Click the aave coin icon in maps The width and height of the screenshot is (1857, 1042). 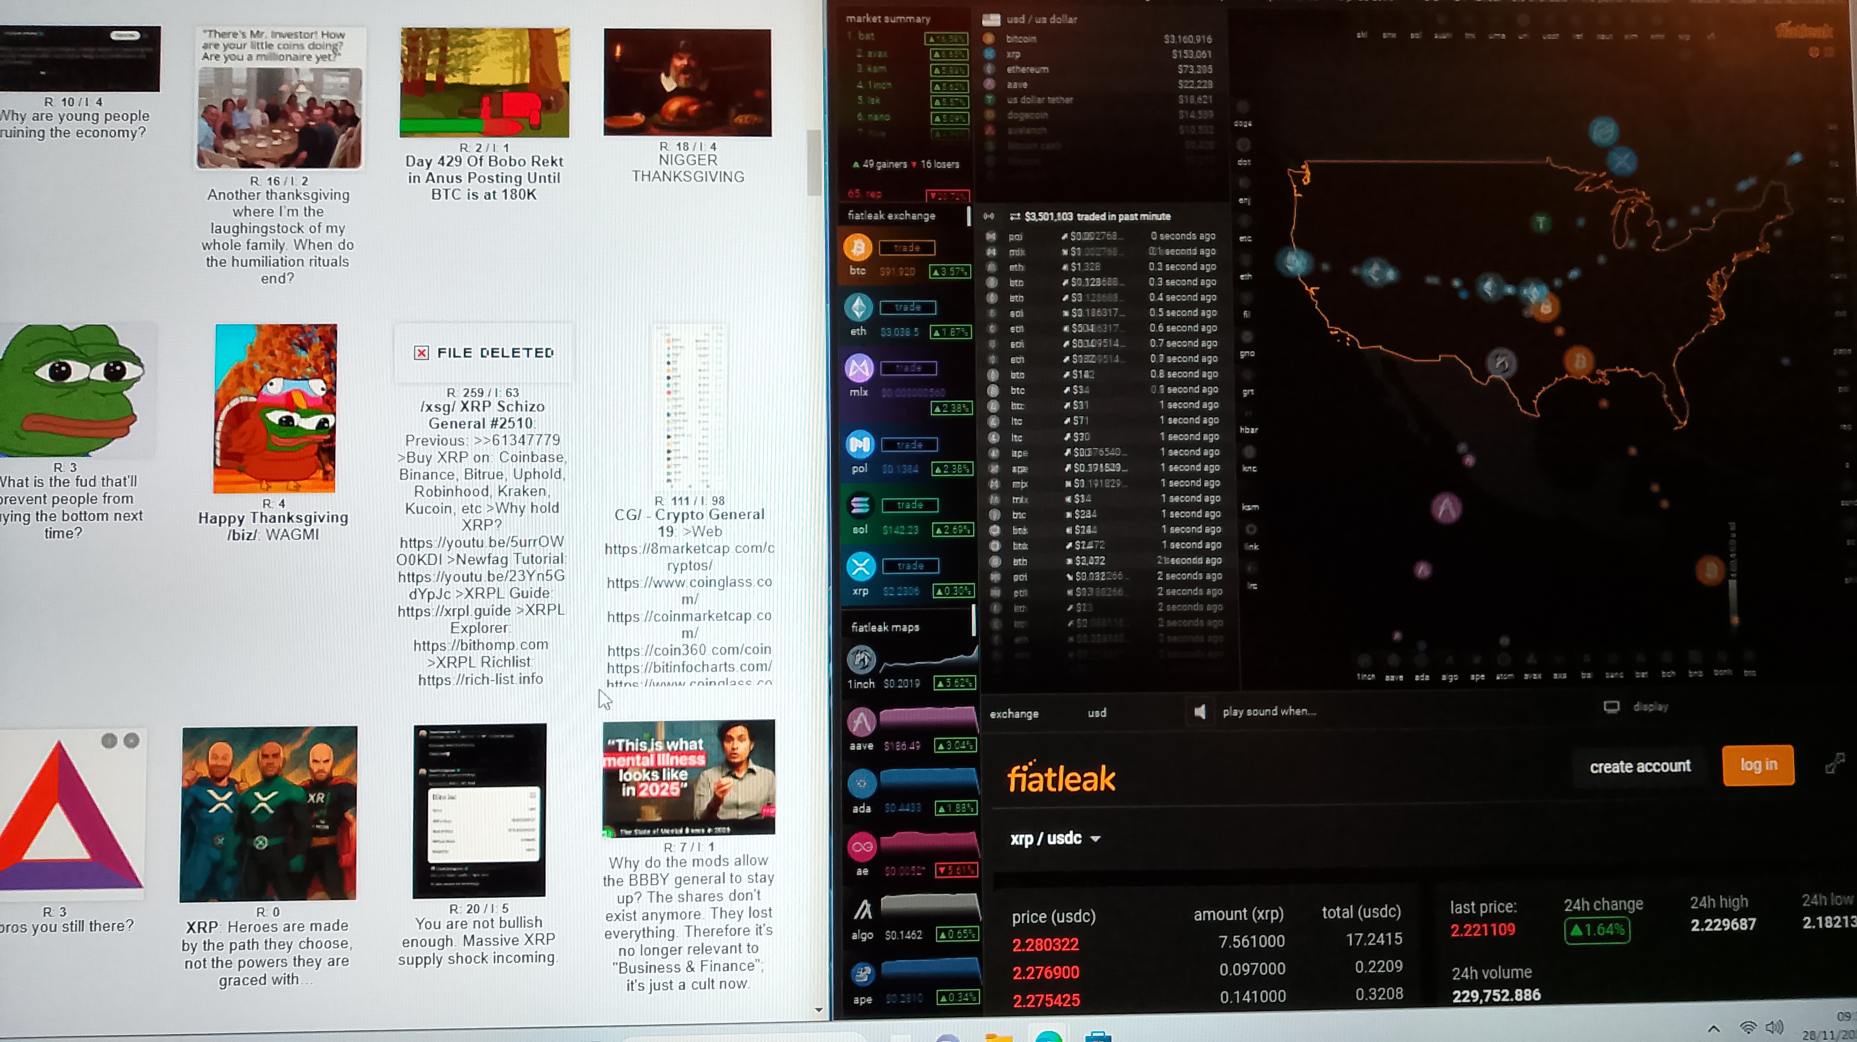tap(861, 722)
